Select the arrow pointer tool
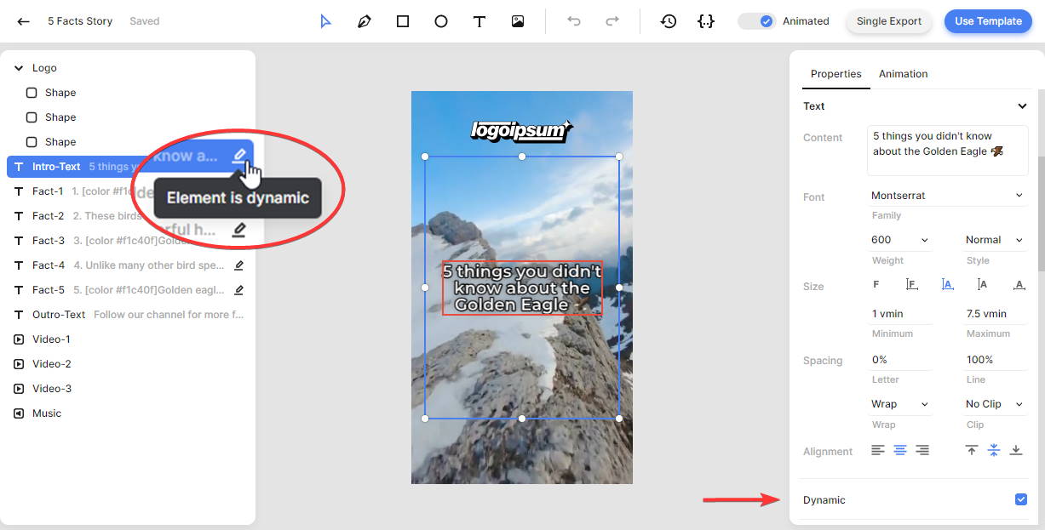Screen dimensions: 1045x530 [325, 21]
